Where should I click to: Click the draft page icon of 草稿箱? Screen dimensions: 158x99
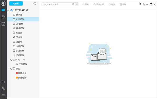14,33
